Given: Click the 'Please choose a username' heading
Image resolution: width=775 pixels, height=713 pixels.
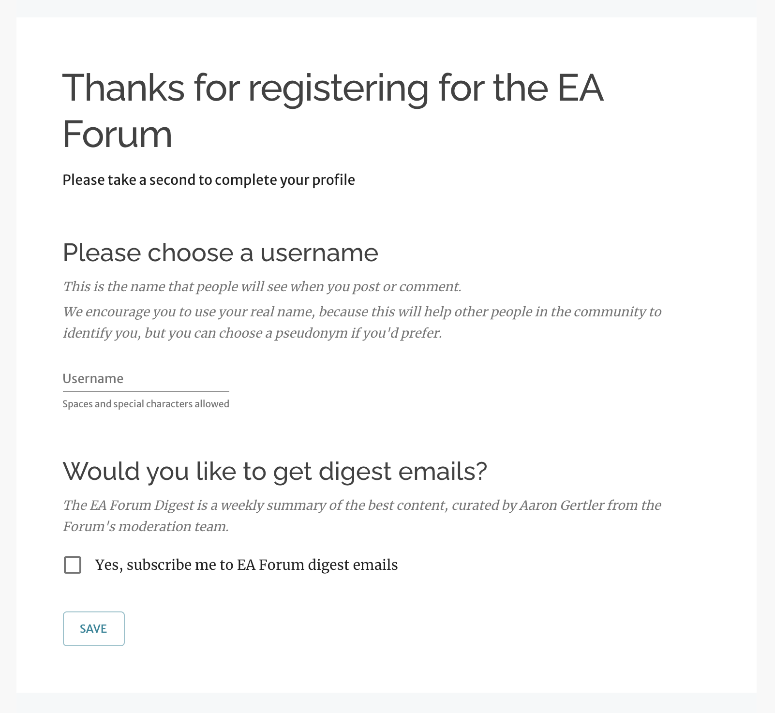Looking at the screenshot, I should click(x=220, y=253).
